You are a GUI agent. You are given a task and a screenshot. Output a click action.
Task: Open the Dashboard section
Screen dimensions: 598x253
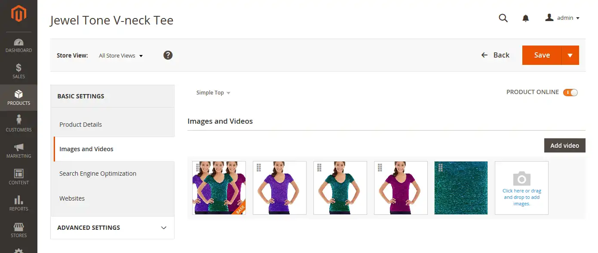tap(18, 46)
